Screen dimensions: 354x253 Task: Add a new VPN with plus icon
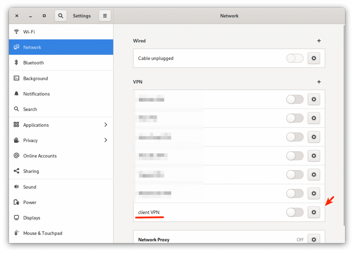(x=319, y=82)
